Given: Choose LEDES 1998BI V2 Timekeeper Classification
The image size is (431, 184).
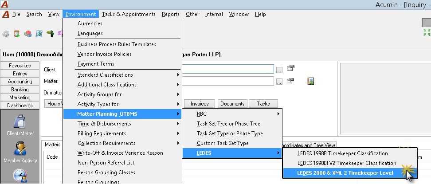Looking at the screenshot, I should pyautogui.click(x=350, y=163).
